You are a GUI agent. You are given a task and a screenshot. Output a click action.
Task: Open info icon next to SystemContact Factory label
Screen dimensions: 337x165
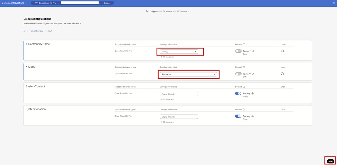[253, 93]
